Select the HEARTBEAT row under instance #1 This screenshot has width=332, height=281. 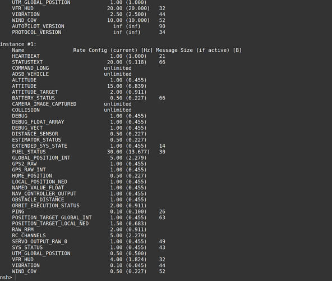pyautogui.click(x=89, y=56)
